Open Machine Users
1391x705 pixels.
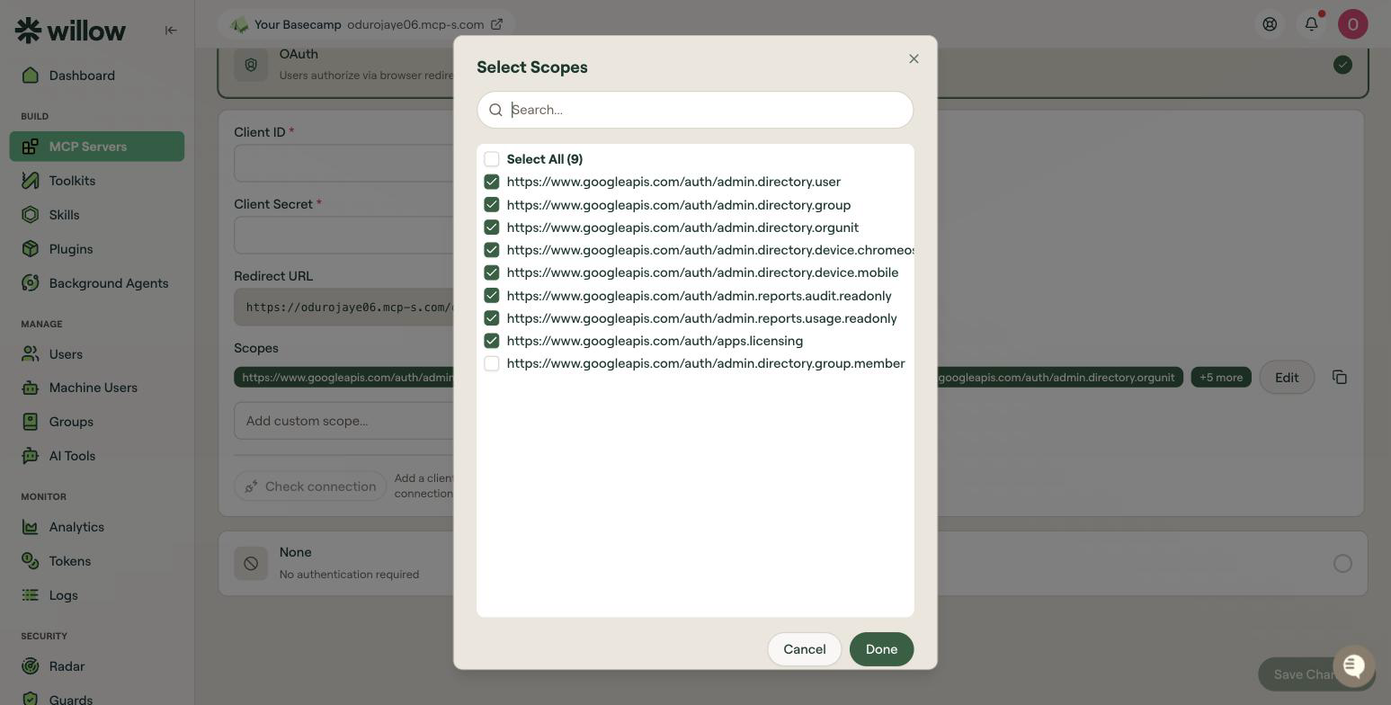97,388
